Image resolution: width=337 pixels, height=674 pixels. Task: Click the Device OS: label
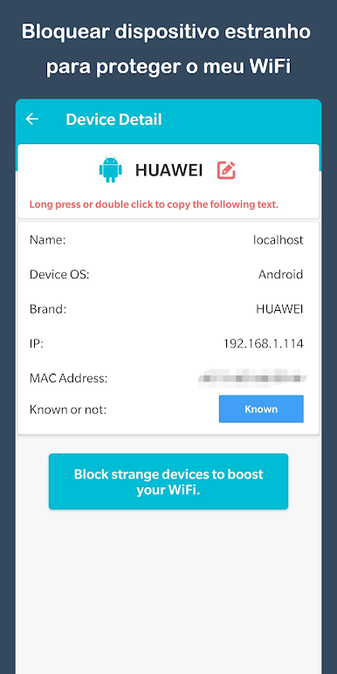59,274
